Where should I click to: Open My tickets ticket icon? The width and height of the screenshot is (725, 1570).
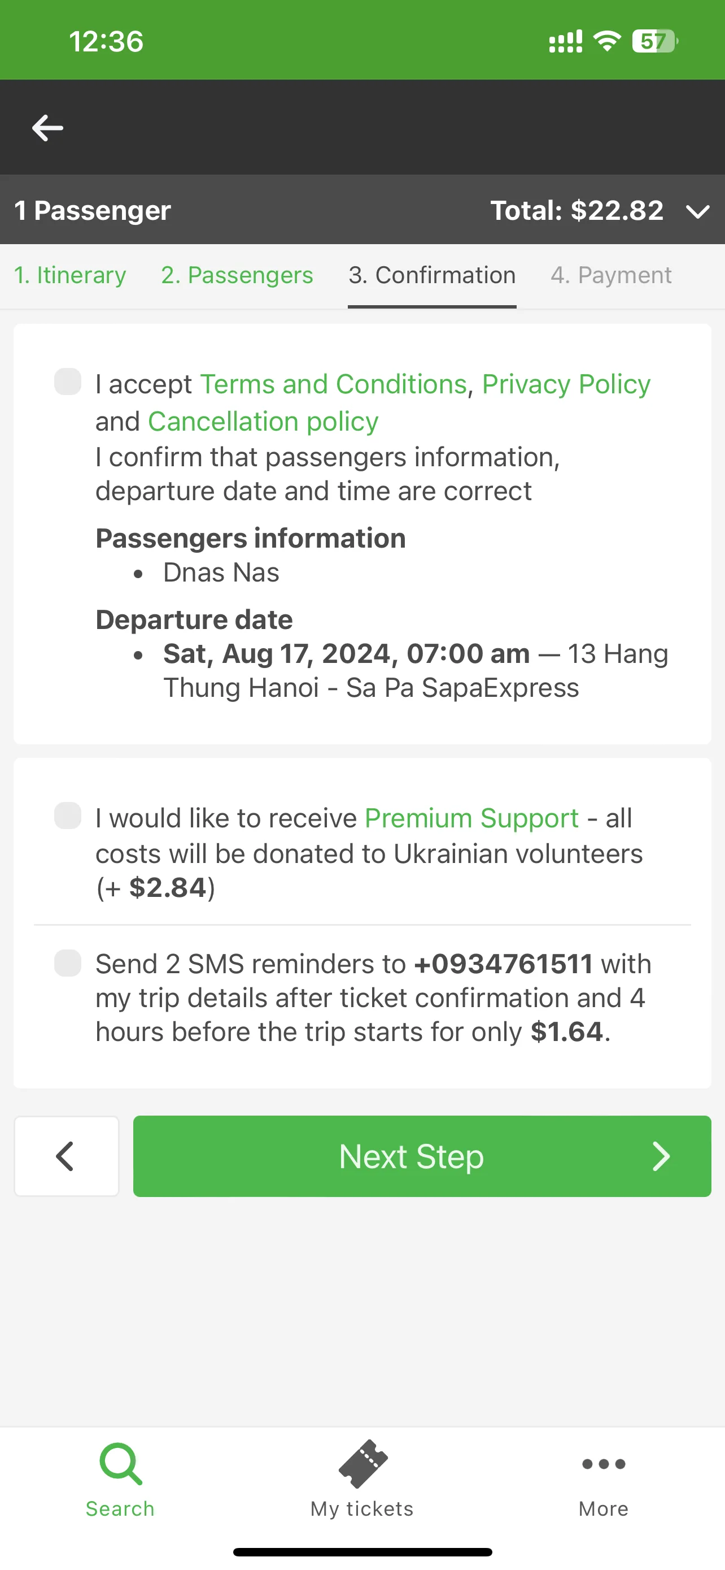pos(363,1464)
